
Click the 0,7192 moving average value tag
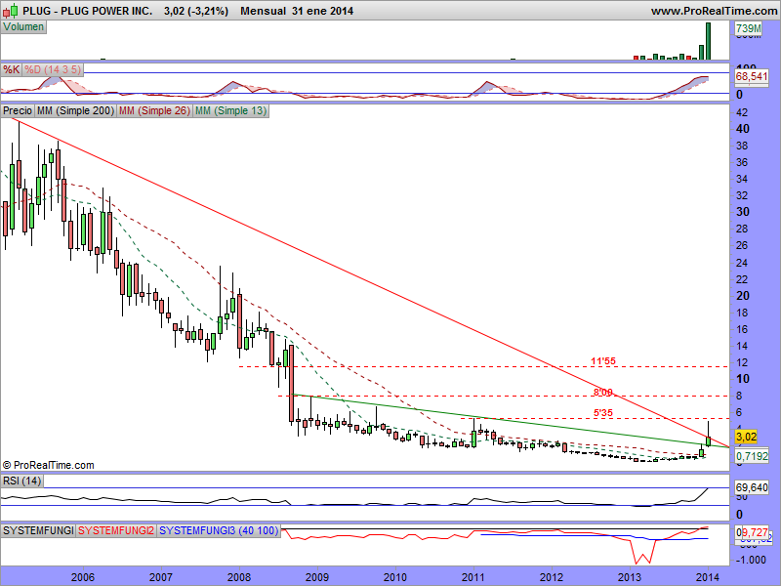tap(752, 456)
